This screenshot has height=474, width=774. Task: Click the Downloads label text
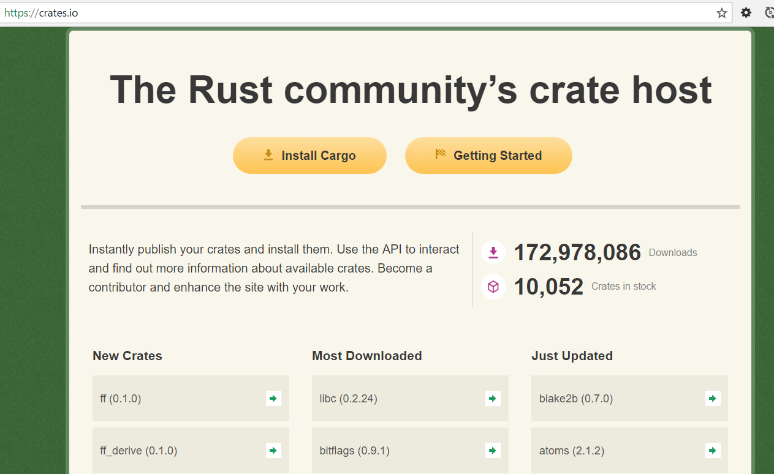tap(673, 252)
